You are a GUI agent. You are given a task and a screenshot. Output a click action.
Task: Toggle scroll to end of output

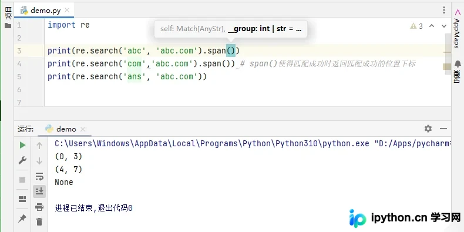(39, 191)
